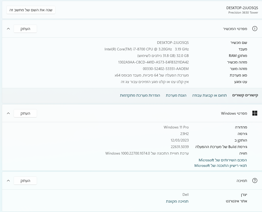Collapse the תמיכה support section chevron
The width and height of the screenshot is (262, 212).
pyautogui.click(x=8, y=181)
